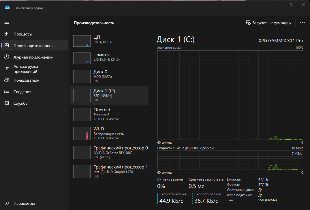Click the Журнал приложений history icon
This screenshot has width=310, height=210.
(x=7, y=57)
